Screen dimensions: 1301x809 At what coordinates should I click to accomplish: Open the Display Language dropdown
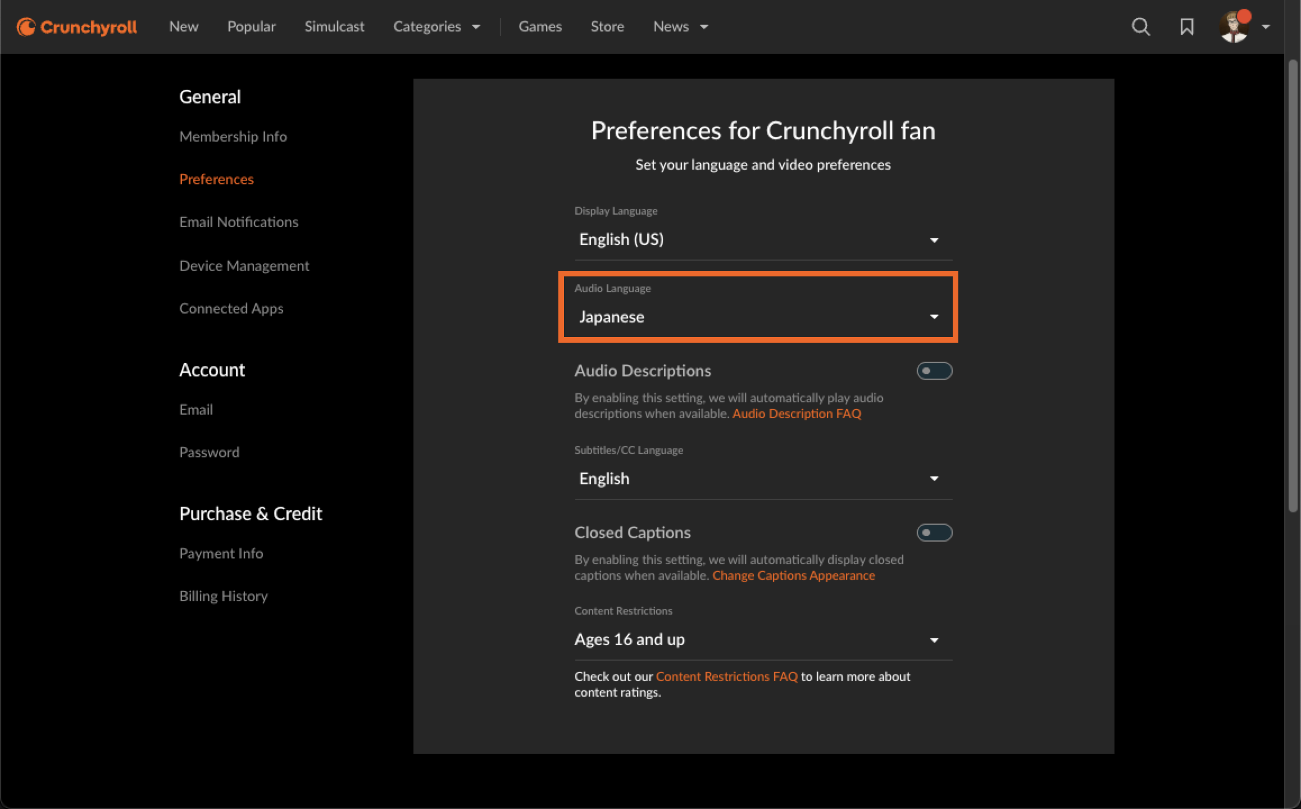click(x=763, y=240)
